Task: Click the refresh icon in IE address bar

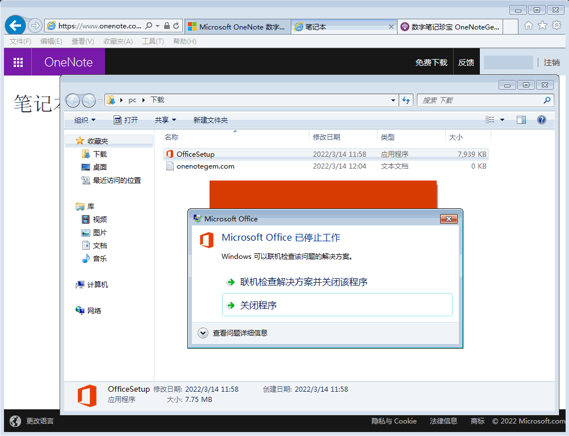Action: 176,26
